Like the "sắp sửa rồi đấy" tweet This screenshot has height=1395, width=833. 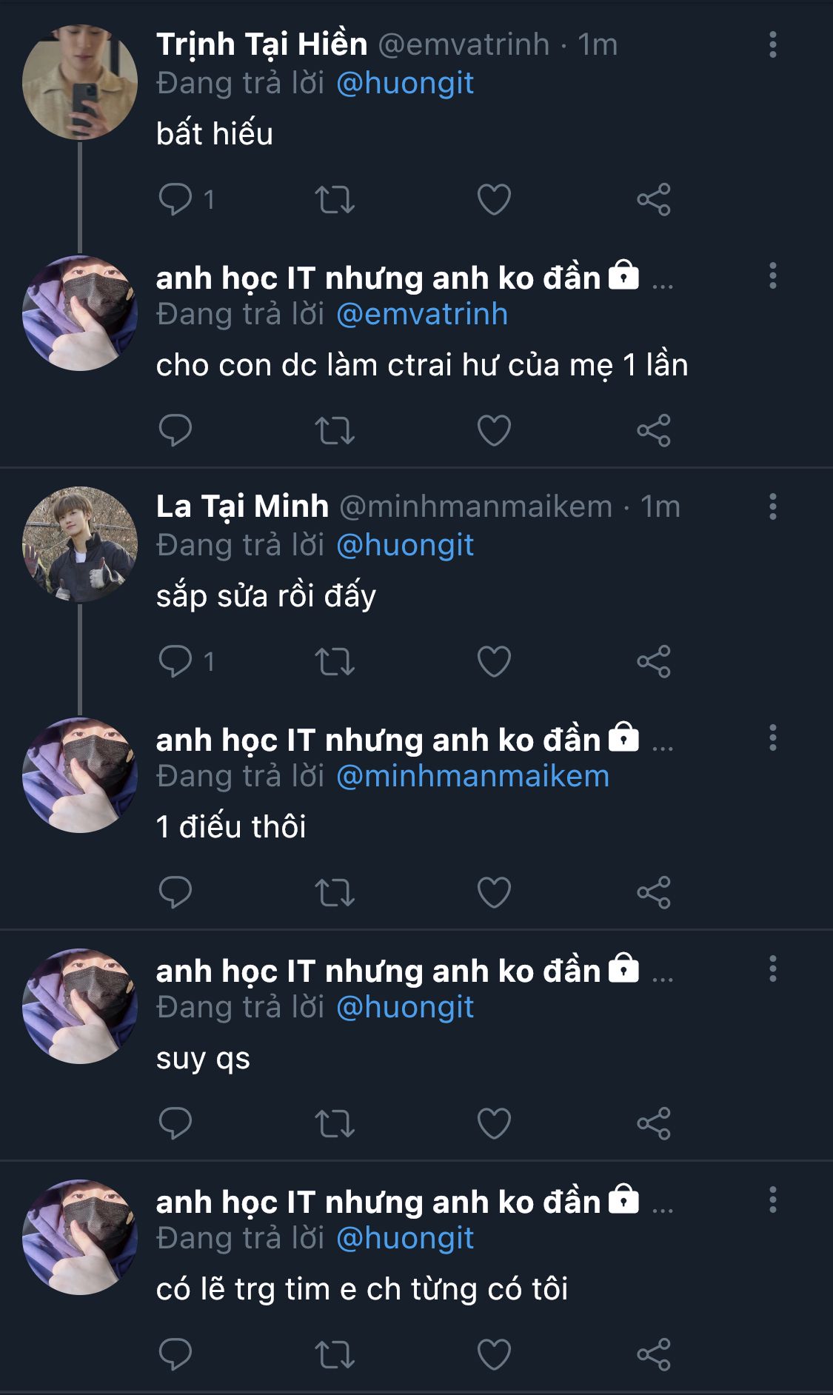click(x=494, y=662)
